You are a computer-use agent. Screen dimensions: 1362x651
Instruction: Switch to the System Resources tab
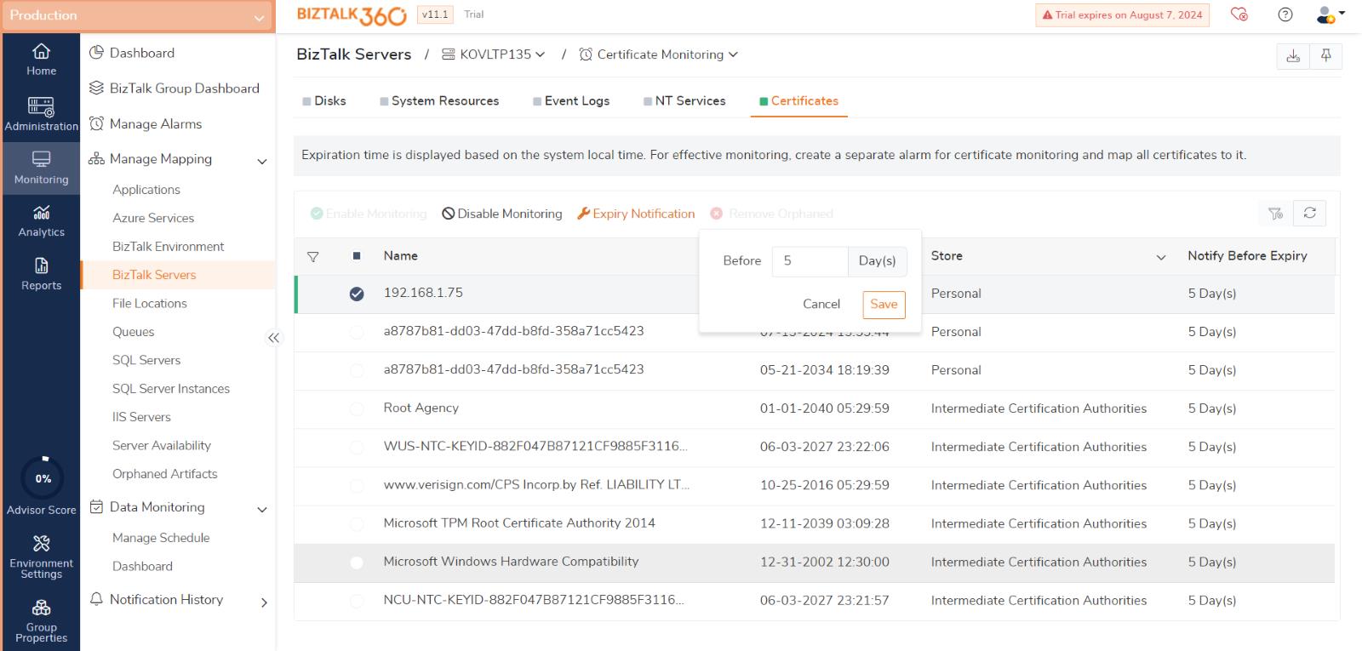click(x=439, y=100)
